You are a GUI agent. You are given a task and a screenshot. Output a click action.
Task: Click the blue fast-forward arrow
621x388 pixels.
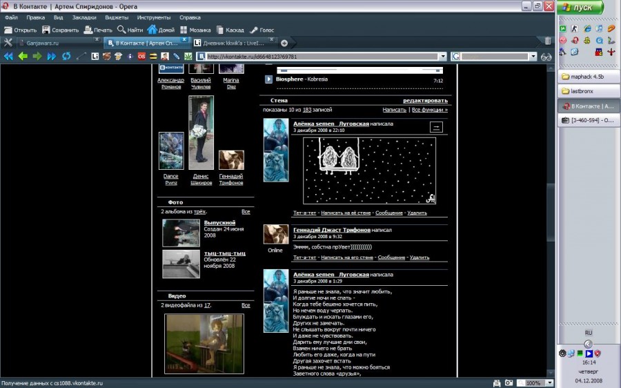(52, 57)
